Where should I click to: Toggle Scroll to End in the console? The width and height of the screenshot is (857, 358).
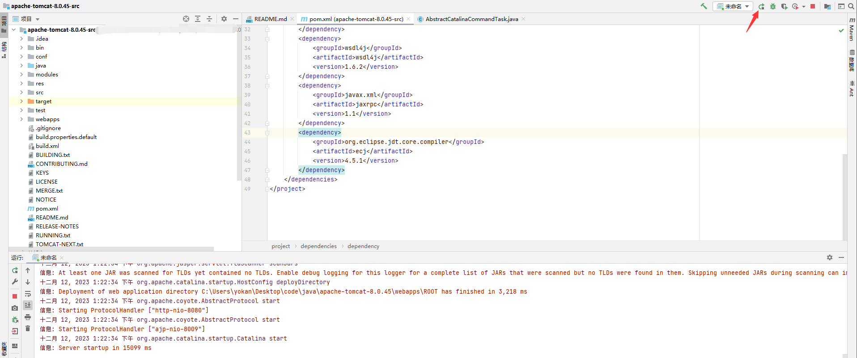pyautogui.click(x=28, y=305)
